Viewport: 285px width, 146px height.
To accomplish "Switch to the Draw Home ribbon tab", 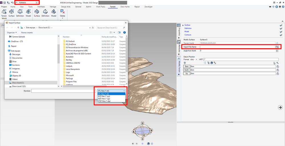I will [125, 7].
